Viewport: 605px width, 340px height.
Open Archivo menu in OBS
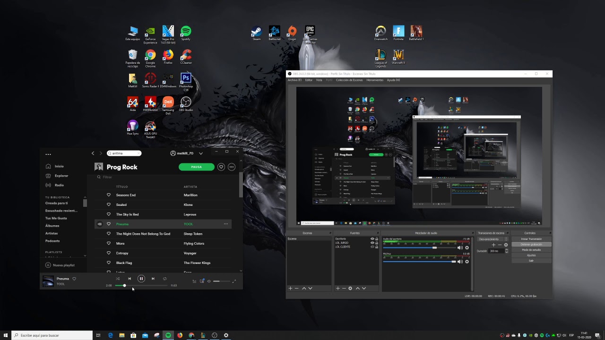coord(294,80)
